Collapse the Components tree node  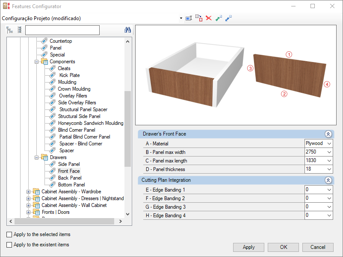pyautogui.click(x=36, y=62)
